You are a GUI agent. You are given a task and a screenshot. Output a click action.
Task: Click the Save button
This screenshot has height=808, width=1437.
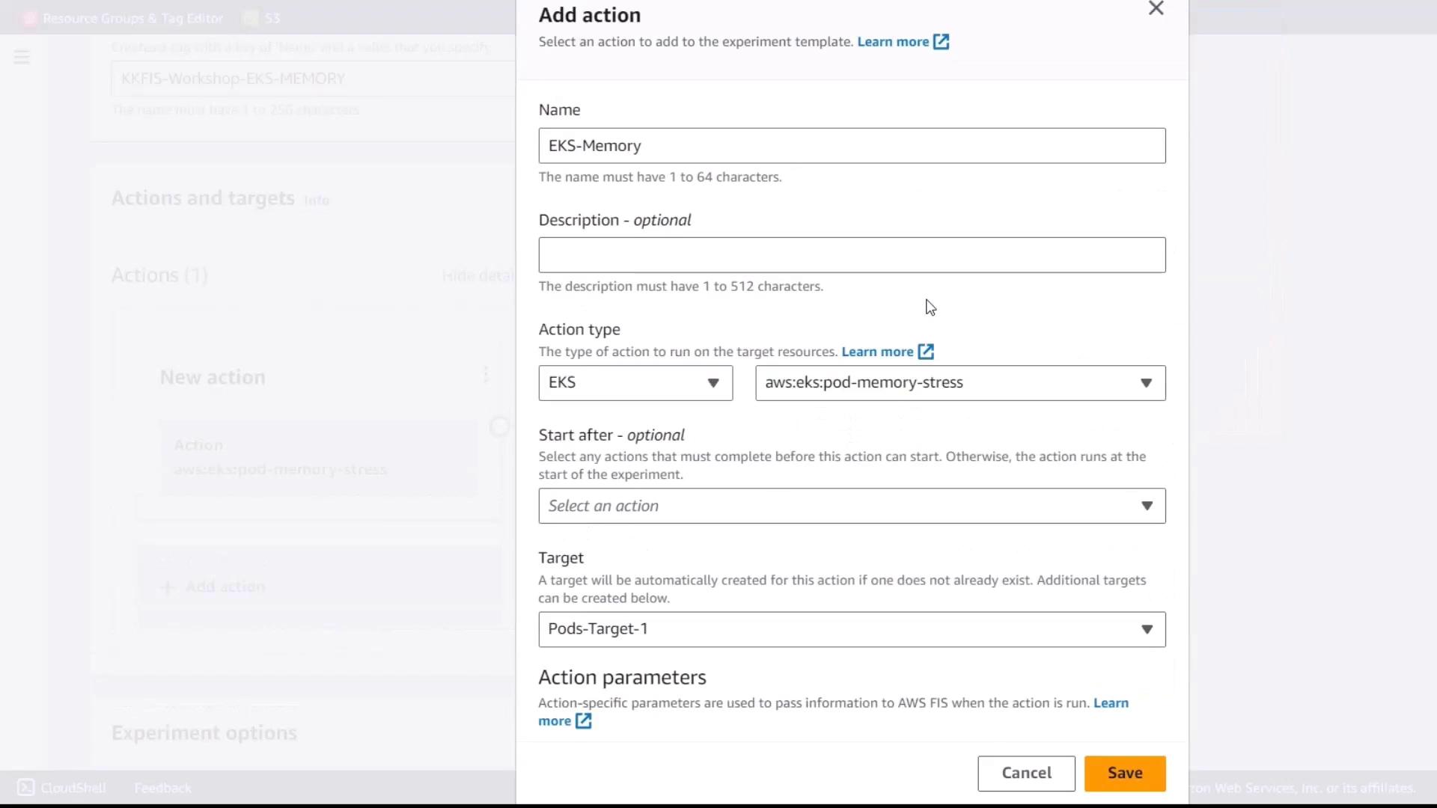[x=1124, y=774]
